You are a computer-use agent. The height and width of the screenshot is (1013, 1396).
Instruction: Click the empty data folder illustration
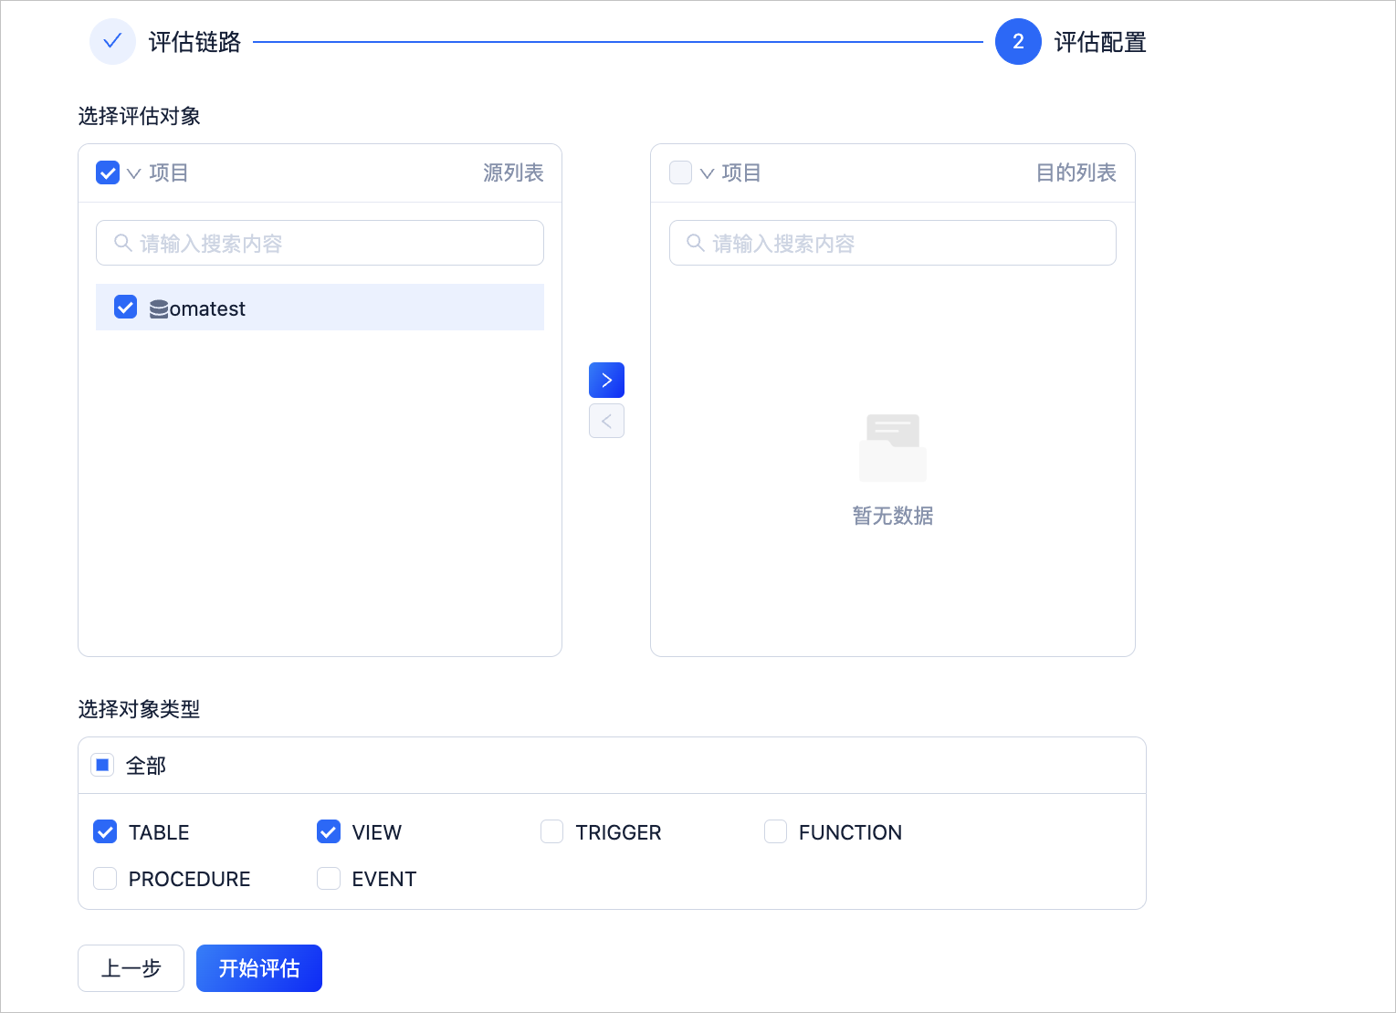pos(893,447)
